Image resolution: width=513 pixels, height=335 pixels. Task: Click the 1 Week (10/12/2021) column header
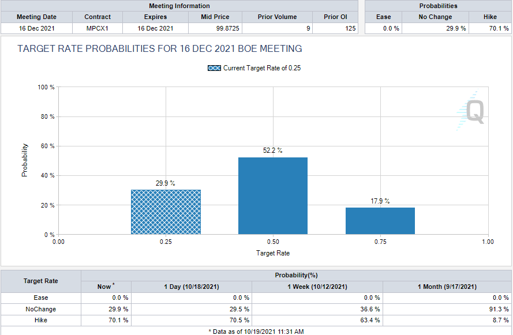point(317,287)
